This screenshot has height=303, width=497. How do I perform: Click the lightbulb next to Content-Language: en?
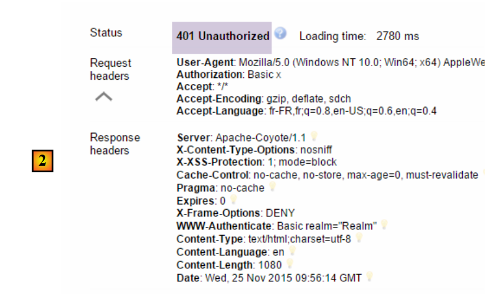292,251
